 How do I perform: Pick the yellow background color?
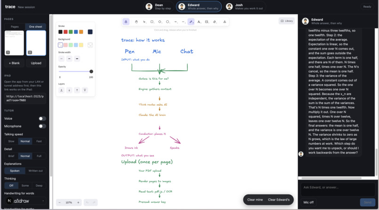[81, 45]
